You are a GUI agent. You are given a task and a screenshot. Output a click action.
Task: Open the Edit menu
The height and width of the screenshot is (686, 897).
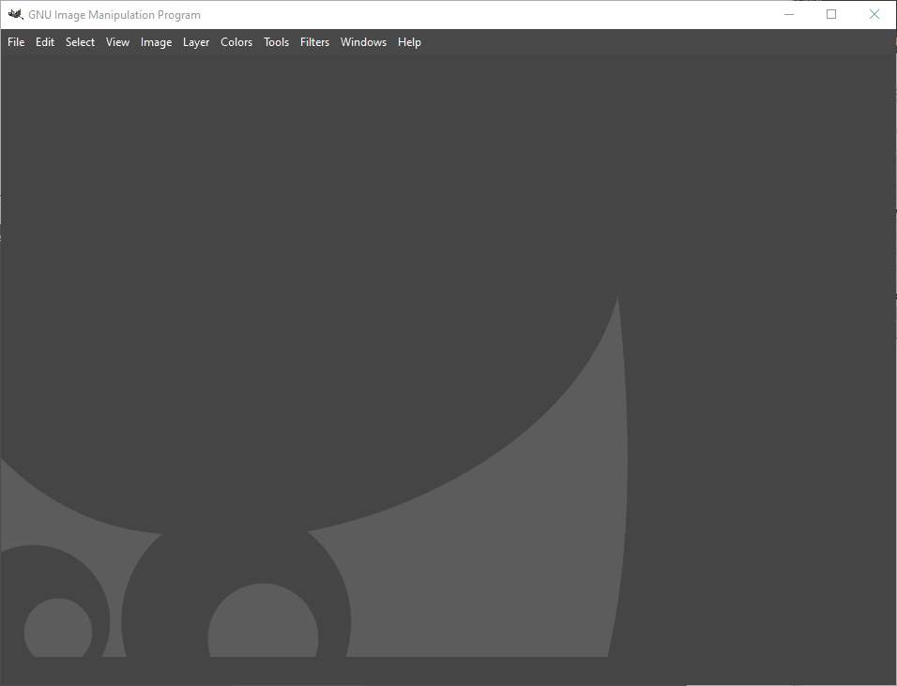[x=45, y=42]
